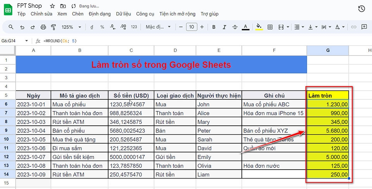Open the Tiện ích mở rộng menu
The image size is (372, 189).
coord(177,14)
